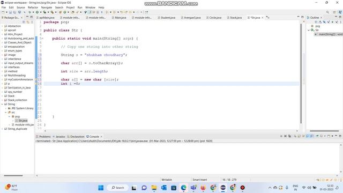Click Pin Console icon
The width and height of the screenshot is (343, 193).
coord(317,136)
